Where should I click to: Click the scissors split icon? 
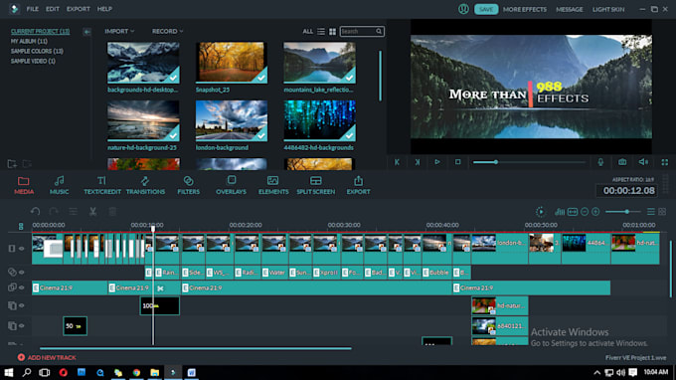(92, 211)
